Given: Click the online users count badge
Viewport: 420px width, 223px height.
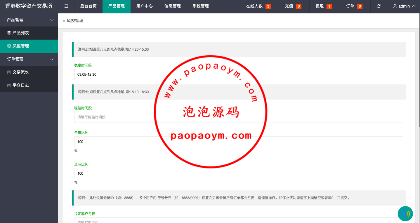Looking at the screenshot, I should pos(268,6).
